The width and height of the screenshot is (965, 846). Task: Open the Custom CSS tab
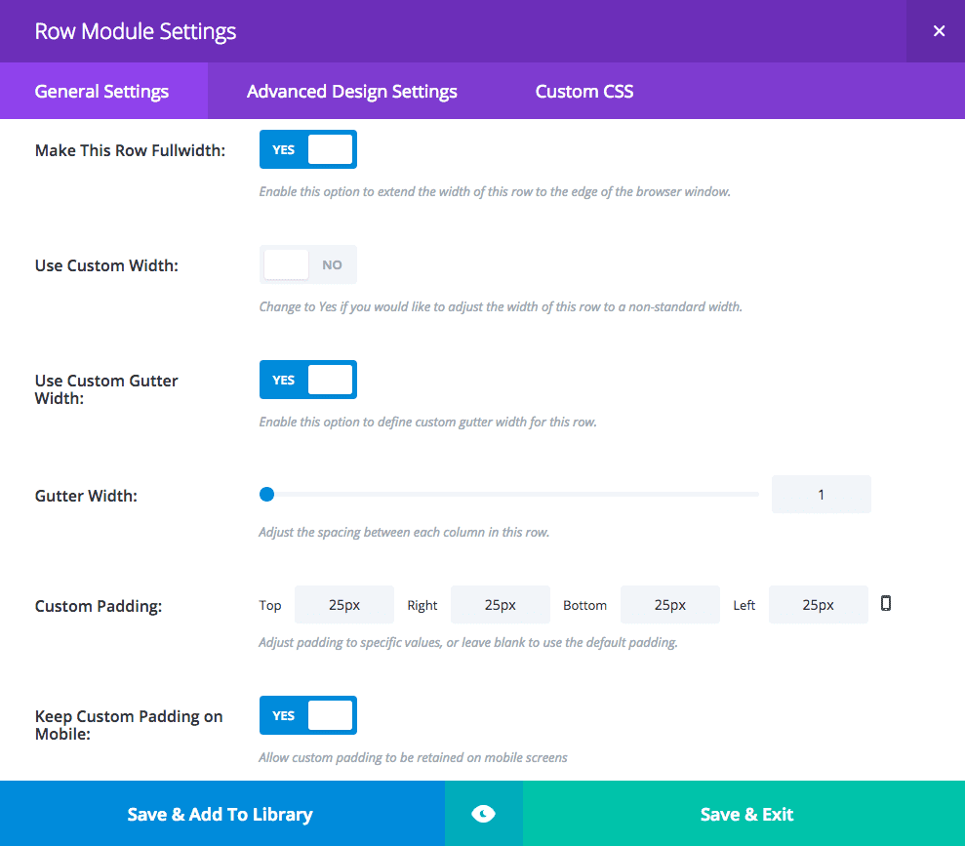click(584, 92)
